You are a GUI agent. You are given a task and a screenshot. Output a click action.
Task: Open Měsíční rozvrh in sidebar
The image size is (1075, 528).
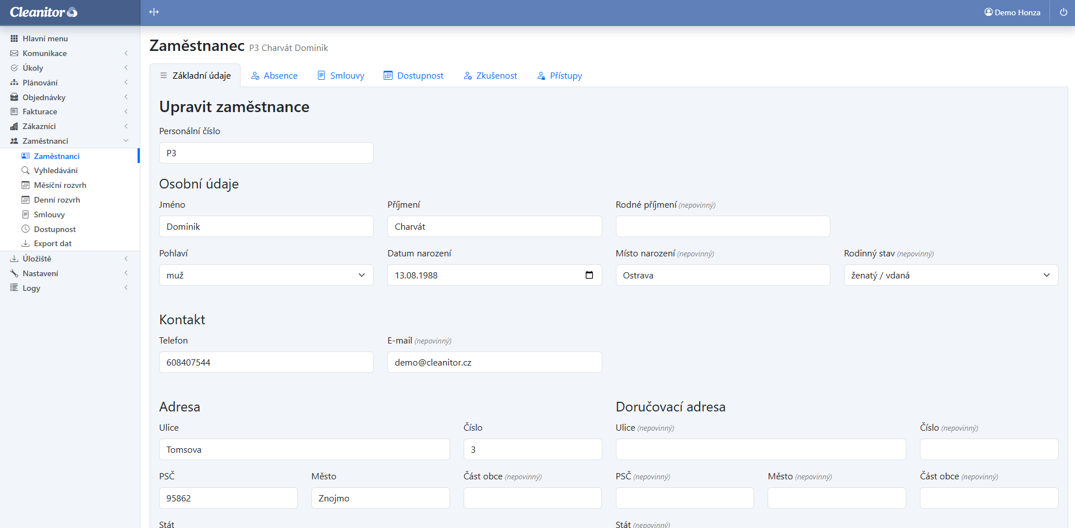tap(60, 185)
